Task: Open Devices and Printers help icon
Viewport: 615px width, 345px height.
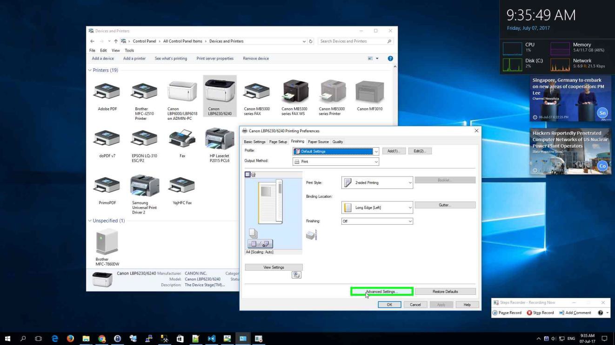Action: tap(390, 59)
